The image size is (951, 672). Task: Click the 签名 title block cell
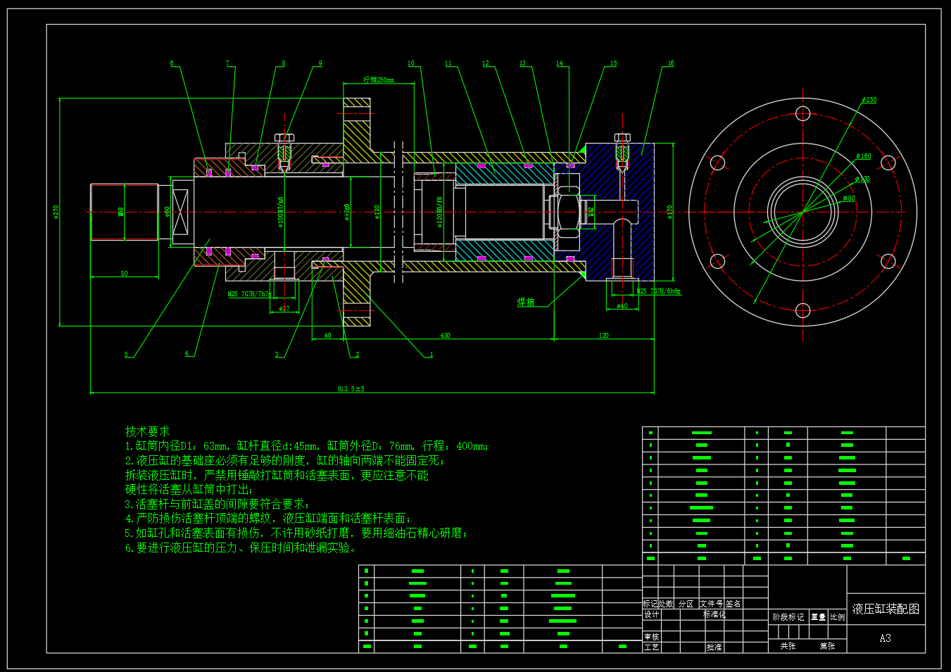coord(733,604)
